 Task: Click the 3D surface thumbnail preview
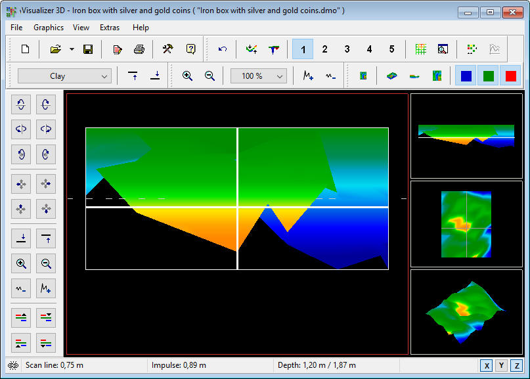tap(466, 312)
